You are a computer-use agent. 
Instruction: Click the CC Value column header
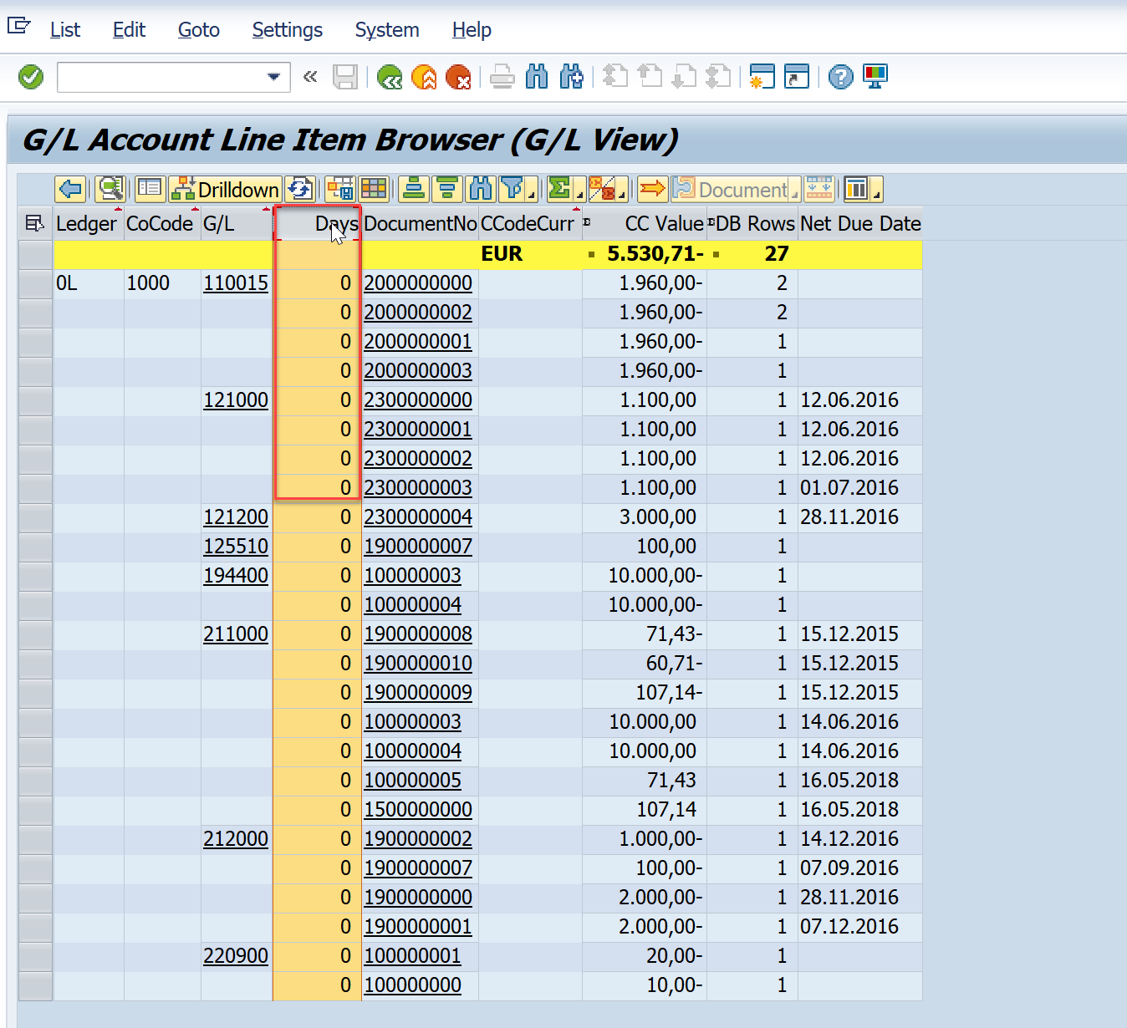pyautogui.click(x=645, y=223)
